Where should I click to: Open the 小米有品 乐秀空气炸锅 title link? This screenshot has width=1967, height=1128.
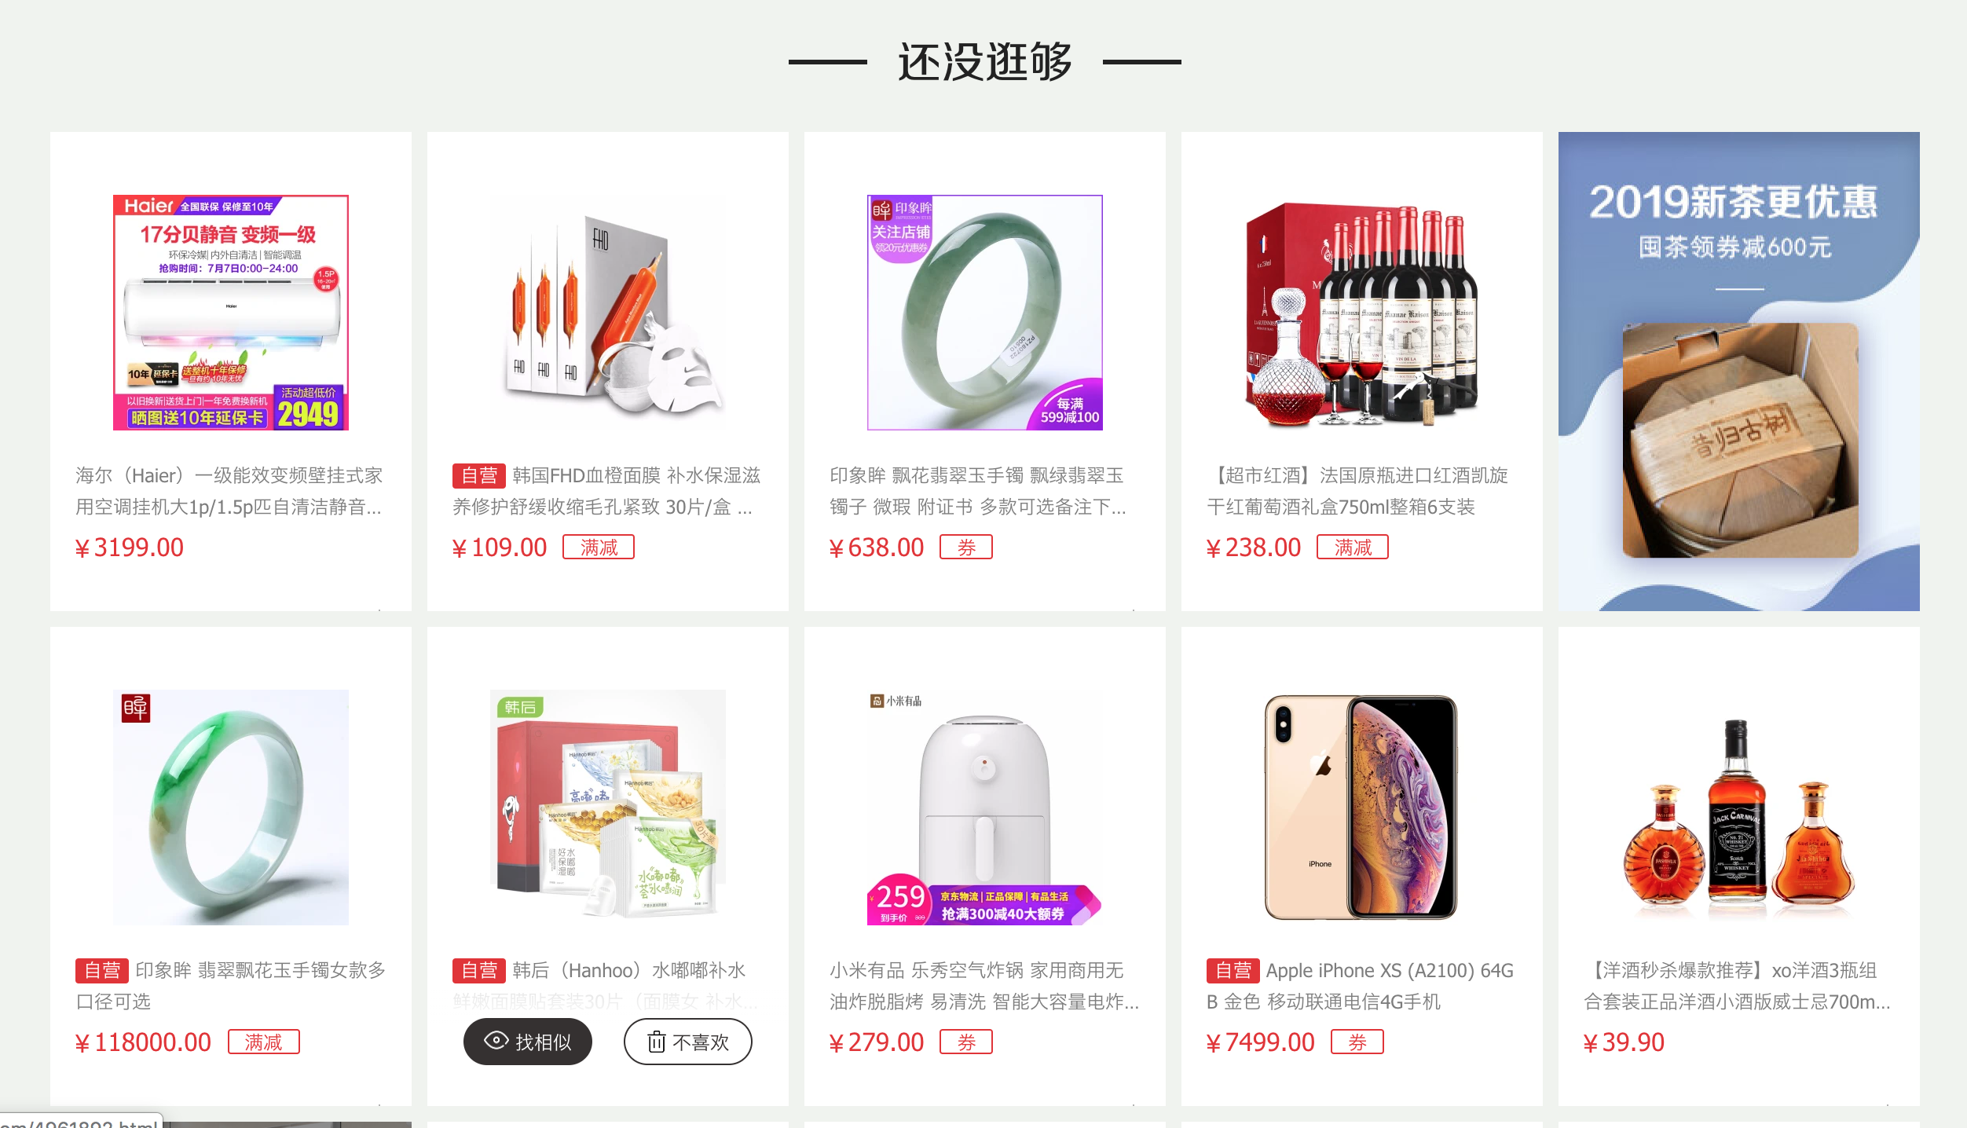pos(984,986)
